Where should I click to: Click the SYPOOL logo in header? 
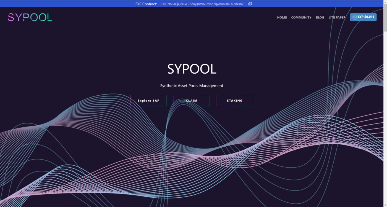point(30,17)
